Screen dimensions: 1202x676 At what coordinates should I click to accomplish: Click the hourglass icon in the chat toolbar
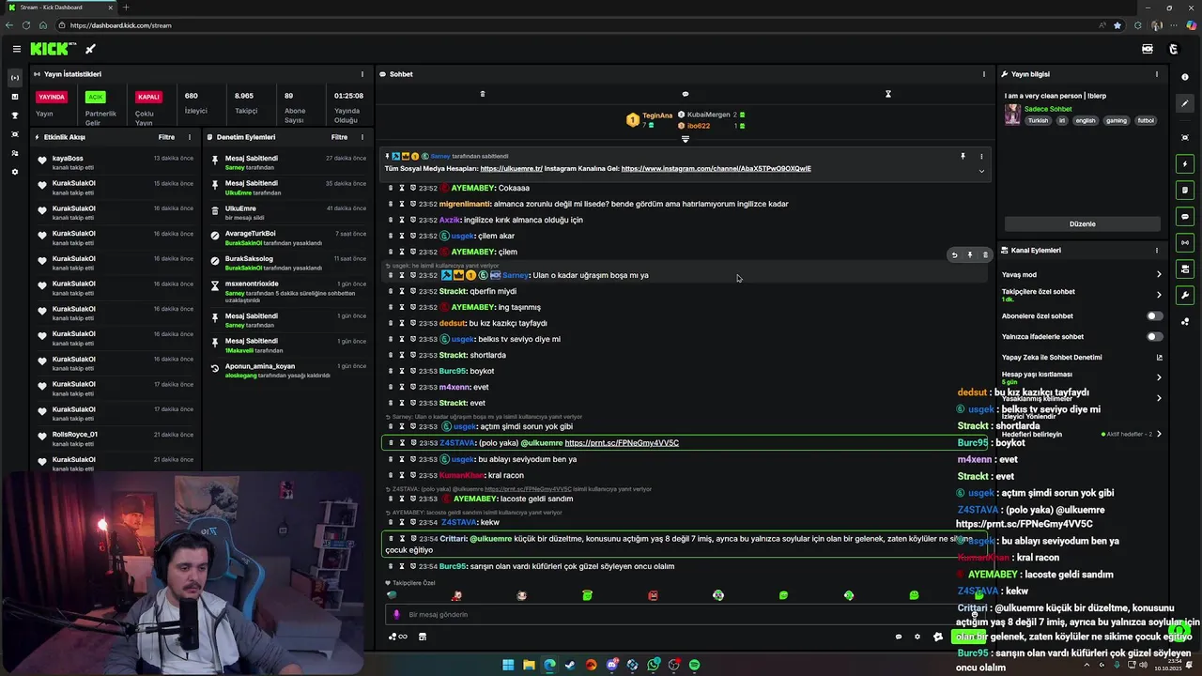(888, 94)
